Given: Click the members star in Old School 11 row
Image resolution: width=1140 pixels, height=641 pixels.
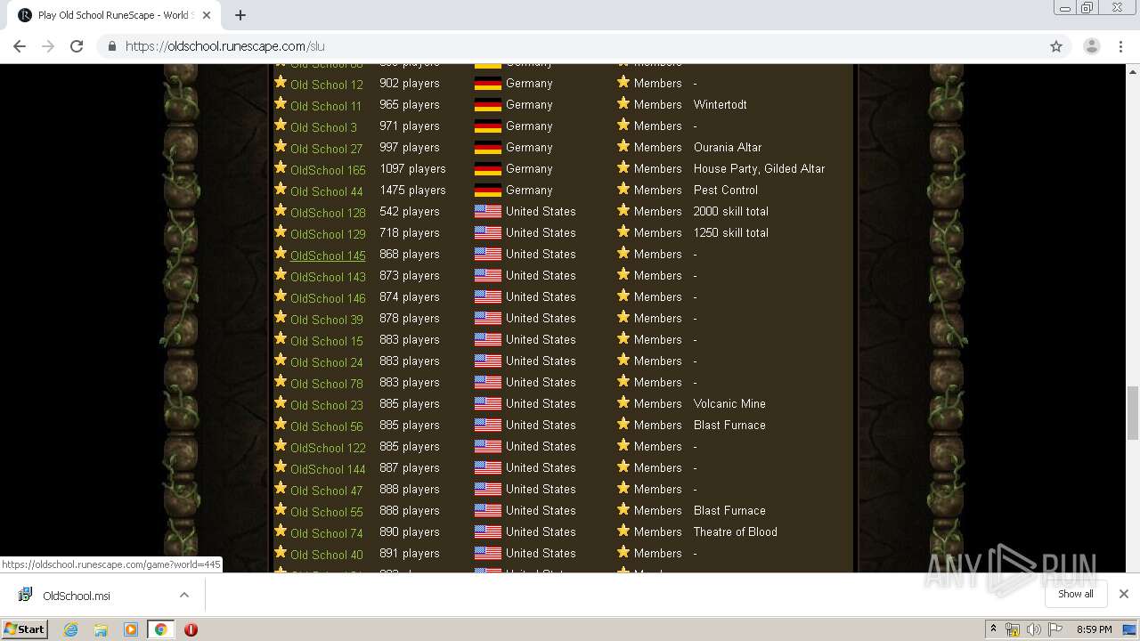Looking at the screenshot, I should click(x=623, y=103).
